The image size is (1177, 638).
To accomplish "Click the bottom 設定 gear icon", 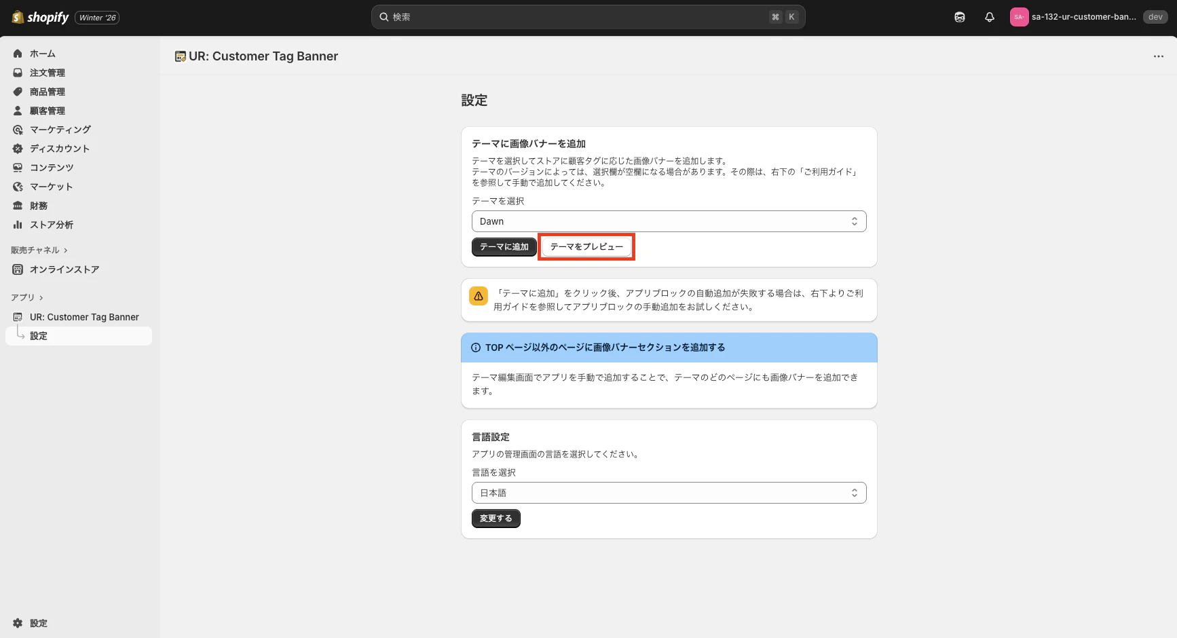I will click(x=18, y=623).
